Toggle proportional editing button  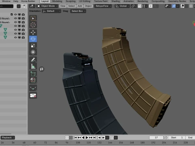tap(151, 6)
